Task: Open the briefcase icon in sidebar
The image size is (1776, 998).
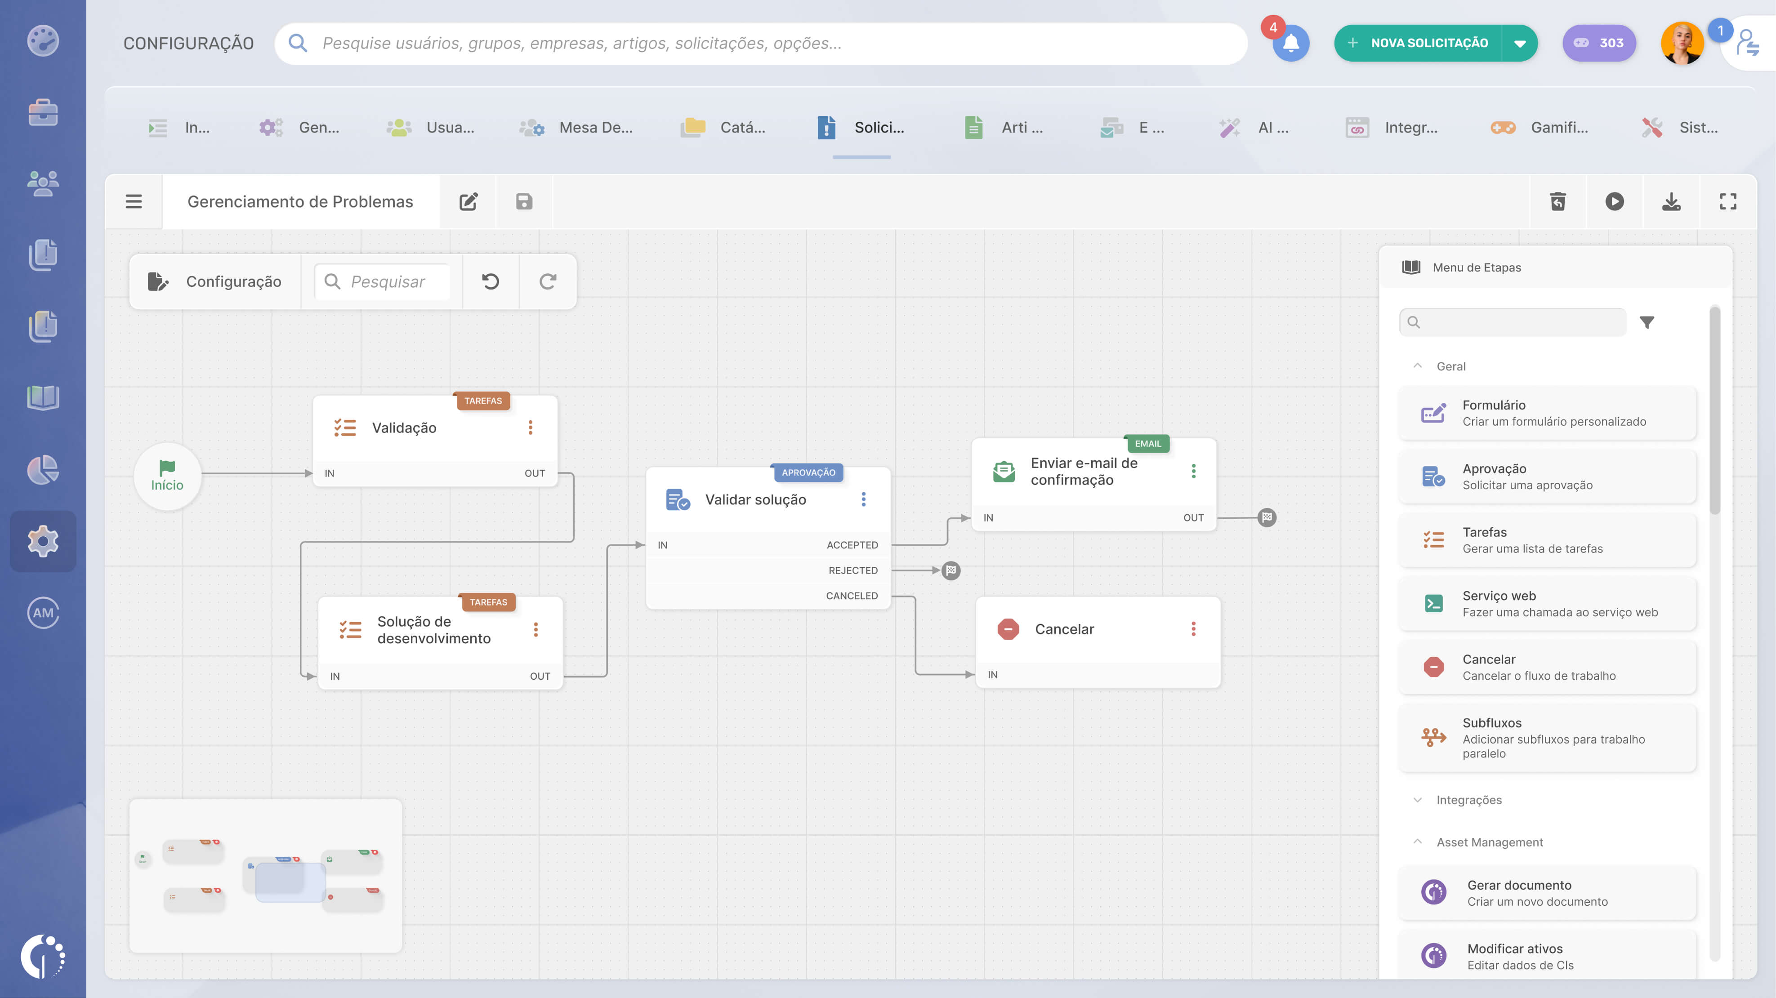Action: click(x=43, y=112)
